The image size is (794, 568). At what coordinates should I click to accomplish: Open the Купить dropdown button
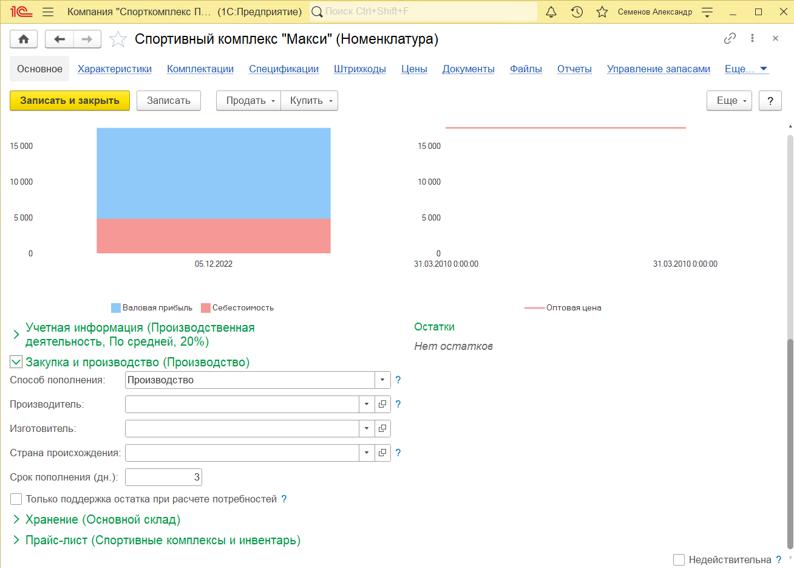pyautogui.click(x=309, y=101)
